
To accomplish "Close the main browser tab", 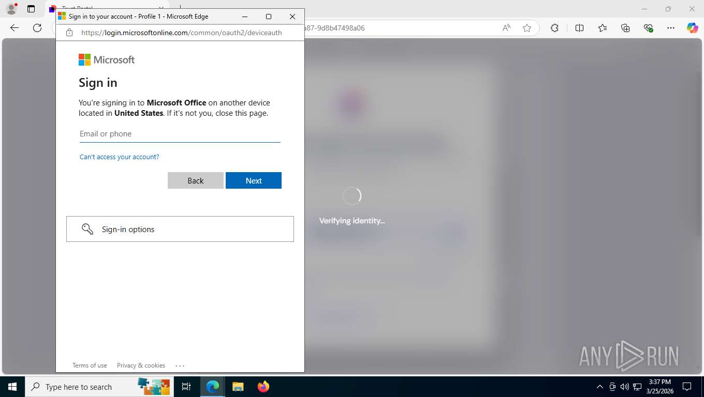I will (x=161, y=9).
